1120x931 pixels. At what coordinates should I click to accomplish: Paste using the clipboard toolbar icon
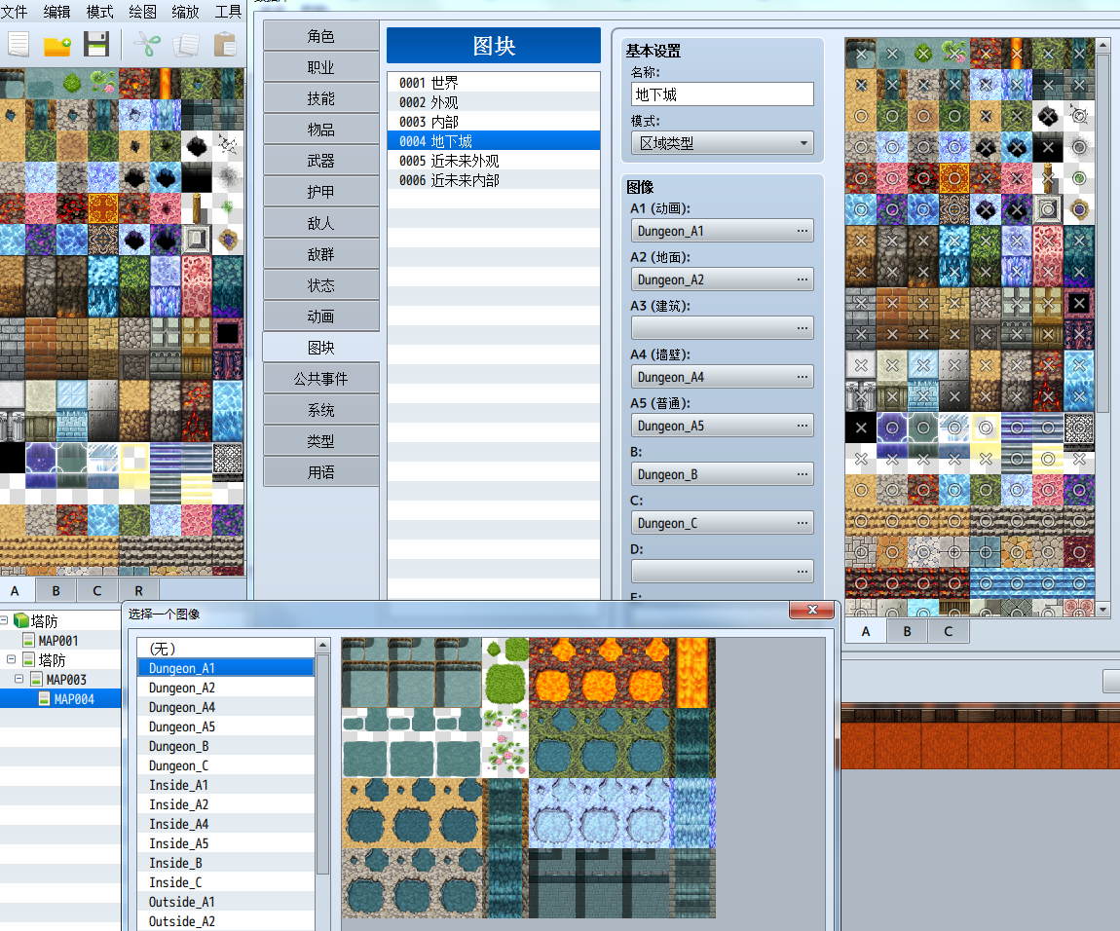point(225,44)
